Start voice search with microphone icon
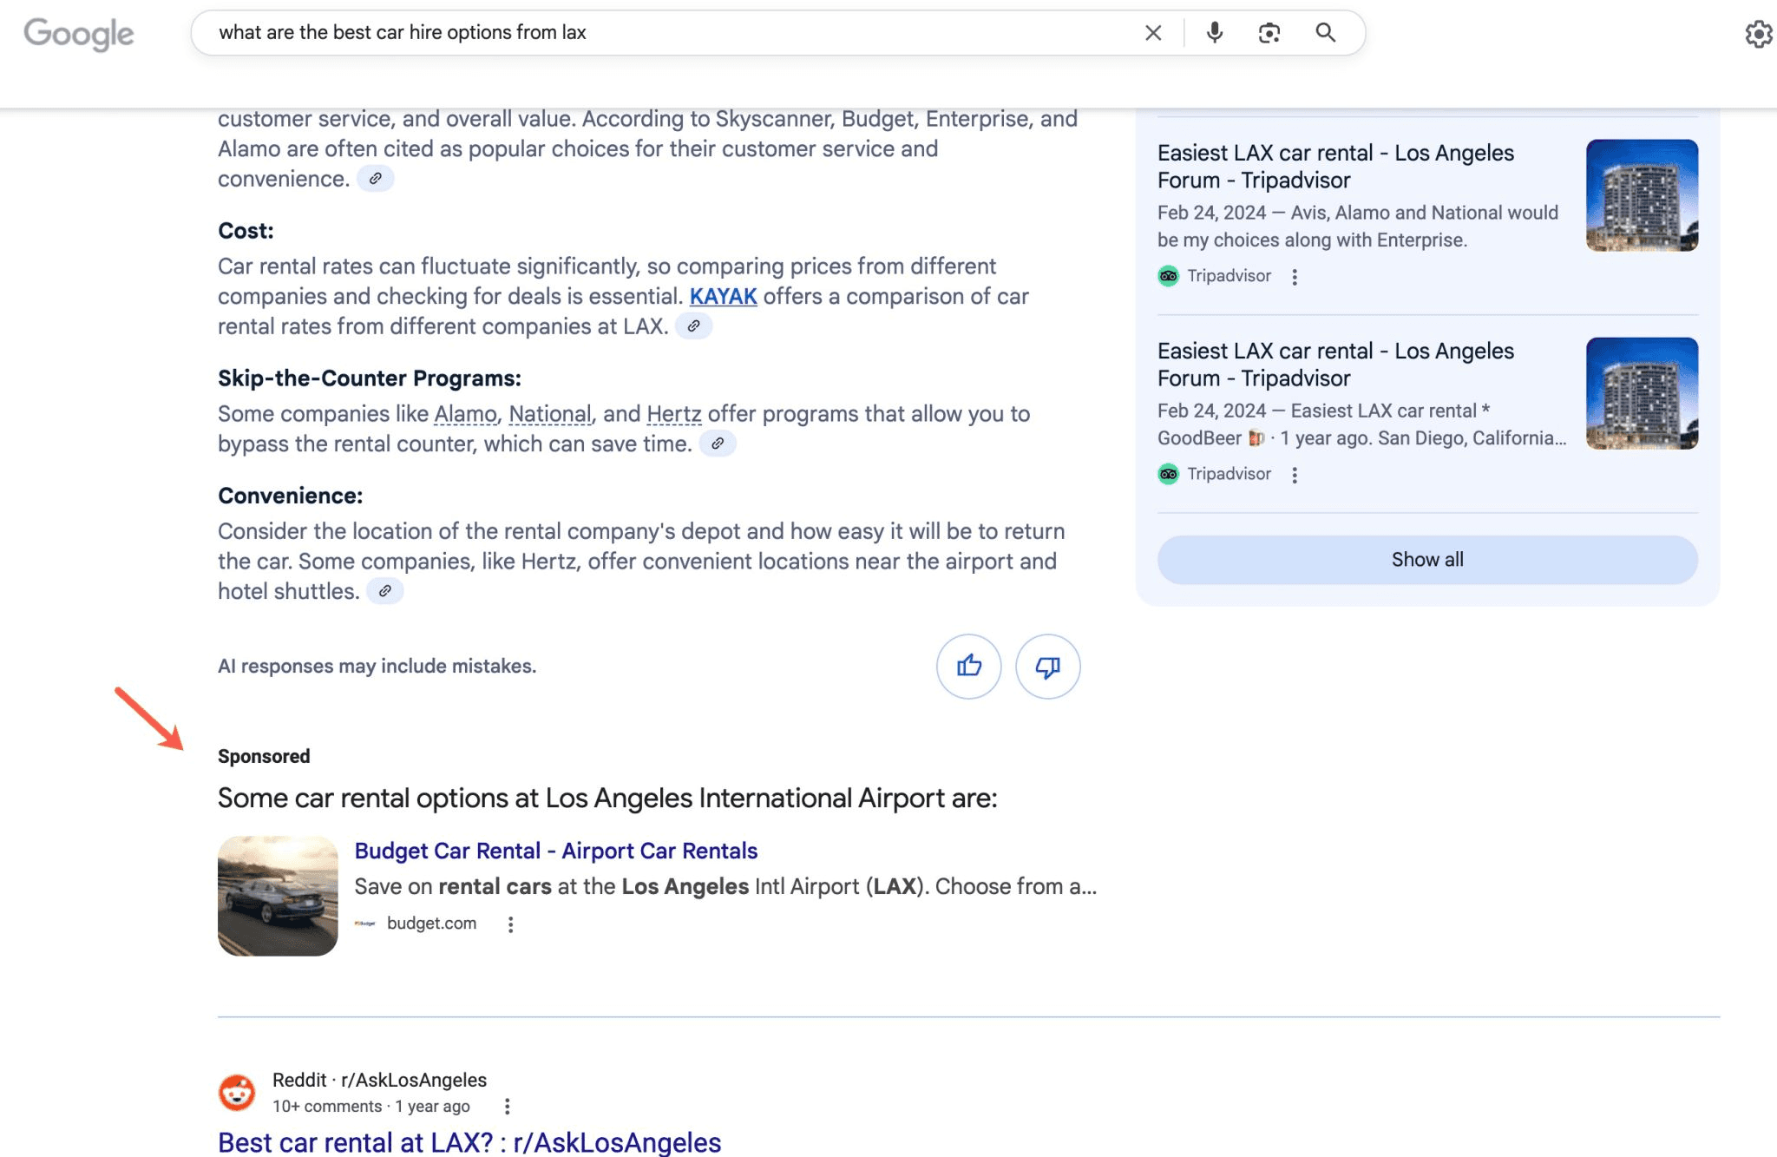 [1215, 33]
